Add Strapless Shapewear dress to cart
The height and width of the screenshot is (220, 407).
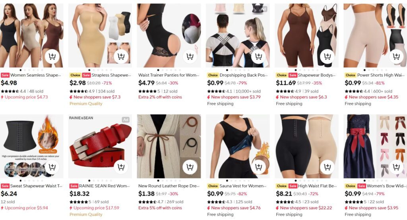121,56
